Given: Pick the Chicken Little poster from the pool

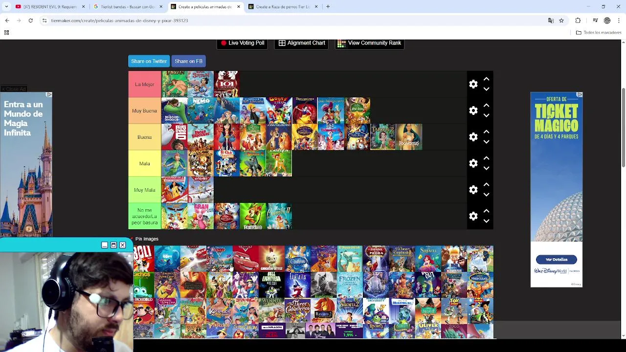Looking at the screenshot, I should (271, 259).
